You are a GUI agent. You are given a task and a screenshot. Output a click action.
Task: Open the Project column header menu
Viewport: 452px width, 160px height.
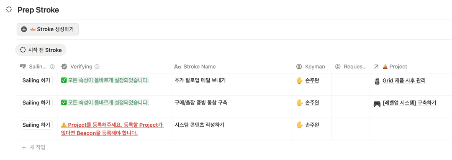tap(411, 67)
